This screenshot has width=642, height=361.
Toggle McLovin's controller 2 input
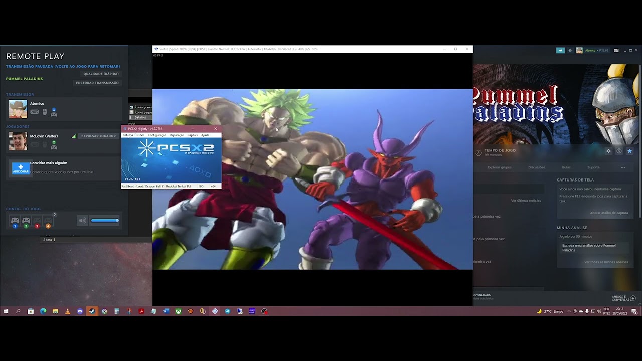click(x=54, y=145)
